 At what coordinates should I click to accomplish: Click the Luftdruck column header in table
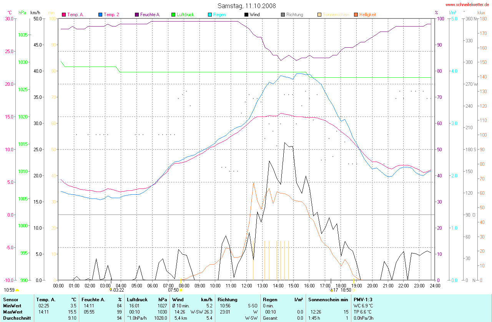137,299
